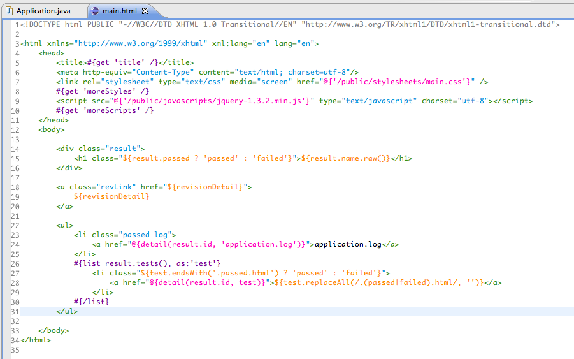
Task: Click the empty line 35 at bottom
Action: point(191,349)
